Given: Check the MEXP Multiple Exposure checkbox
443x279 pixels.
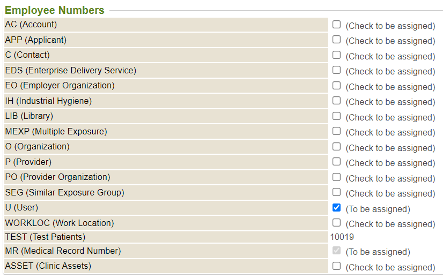Looking at the screenshot, I should coord(336,131).
